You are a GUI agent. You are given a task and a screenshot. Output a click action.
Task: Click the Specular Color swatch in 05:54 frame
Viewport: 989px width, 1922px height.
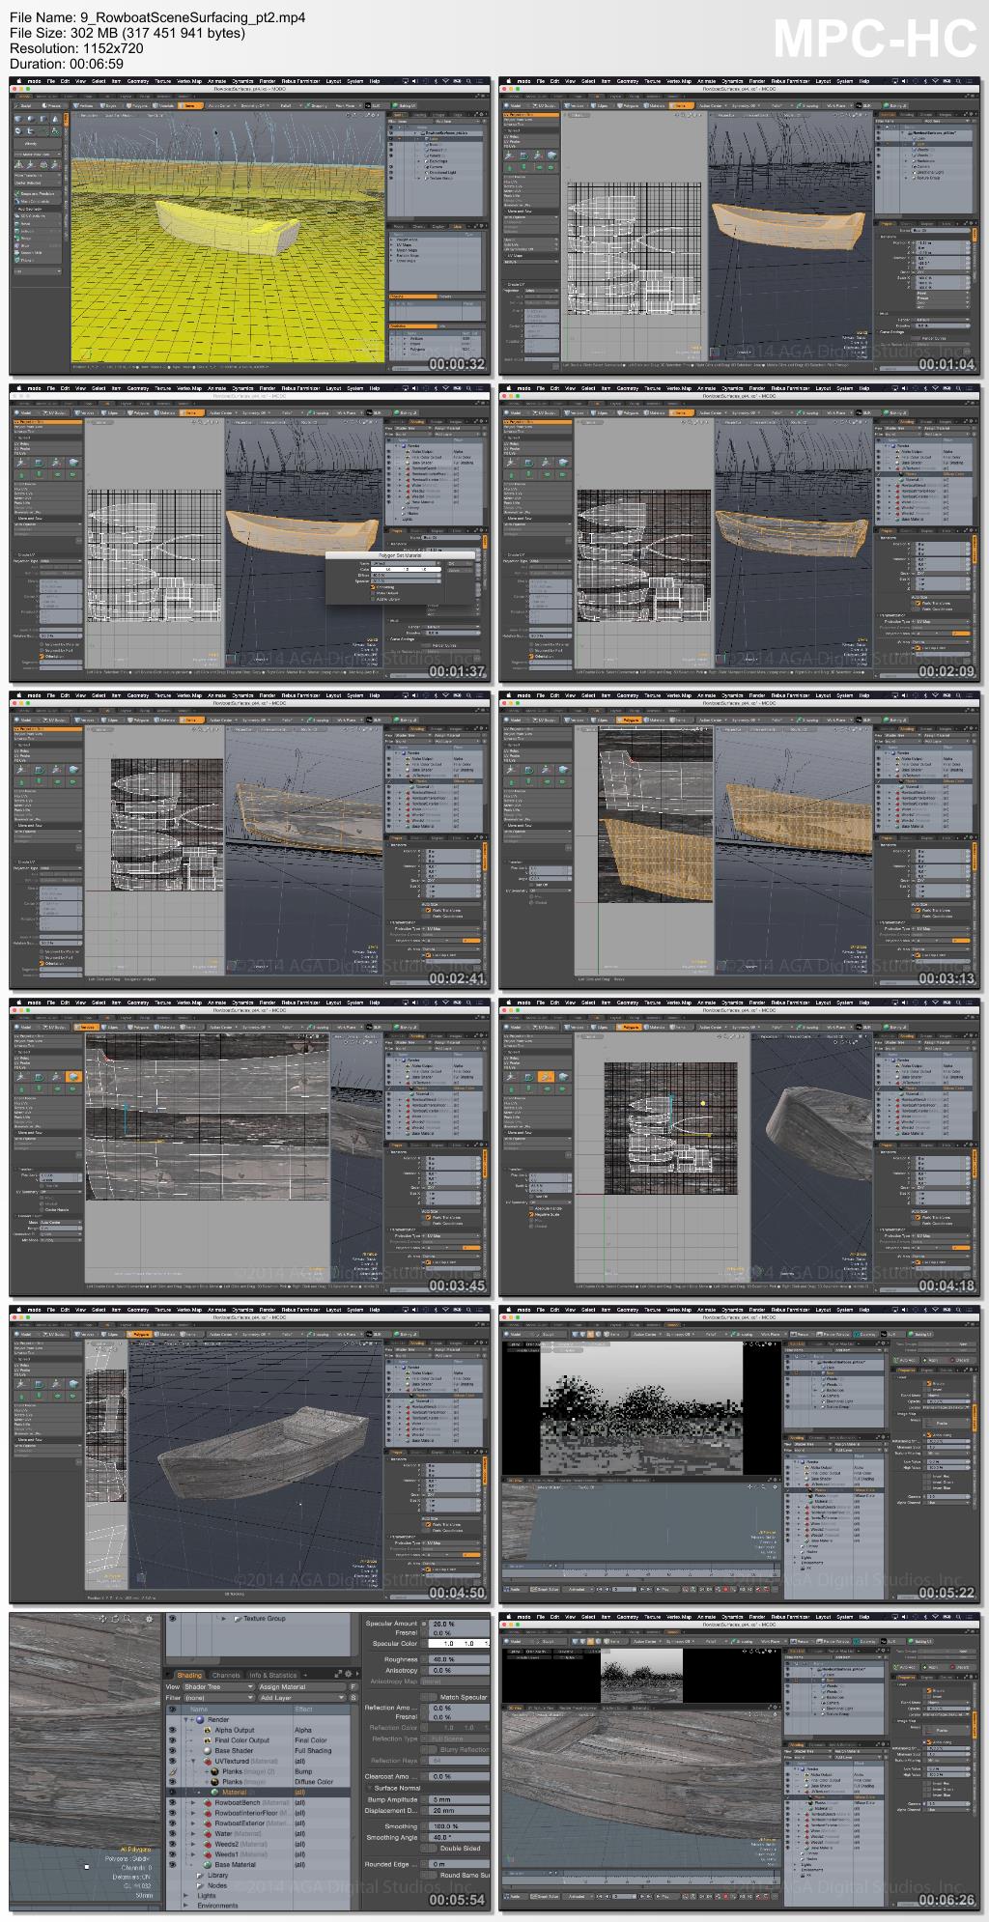coord(459,1644)
